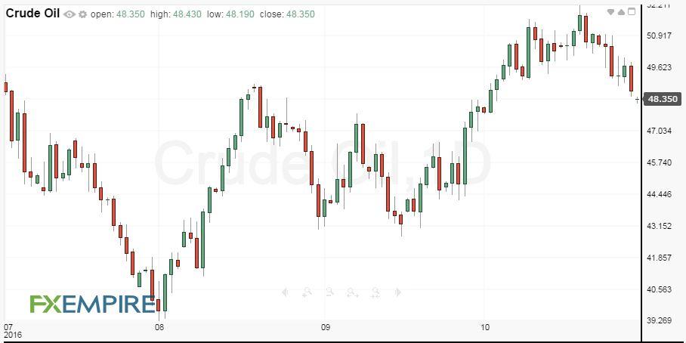The image size is (686, 343).
Task: Click the down-triangle pane arrow at top right
Action: click(x=610, y=12)
